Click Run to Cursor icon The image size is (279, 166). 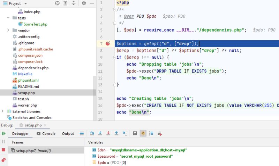point(125,133)
